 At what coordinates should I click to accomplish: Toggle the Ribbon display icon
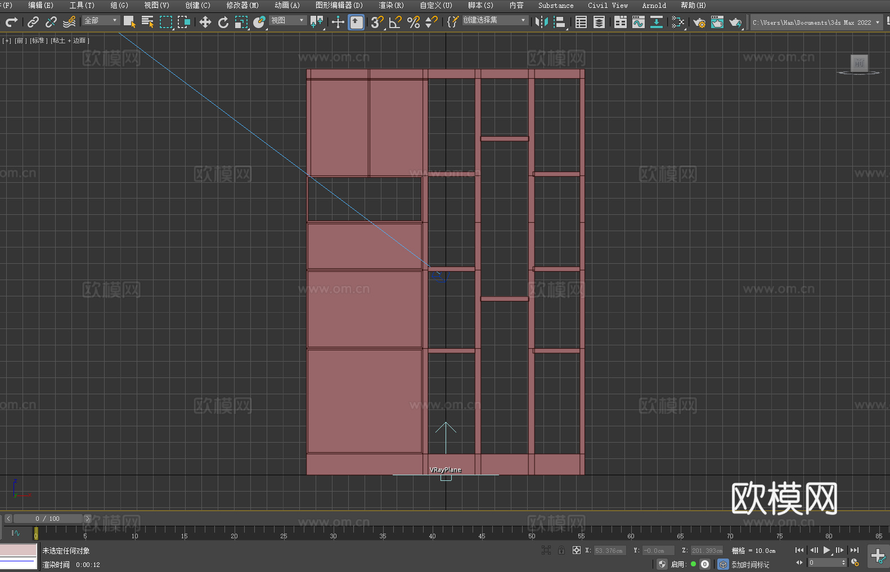click(x=621, y=22)
